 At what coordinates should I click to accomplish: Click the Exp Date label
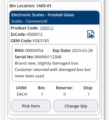[62, 50]
